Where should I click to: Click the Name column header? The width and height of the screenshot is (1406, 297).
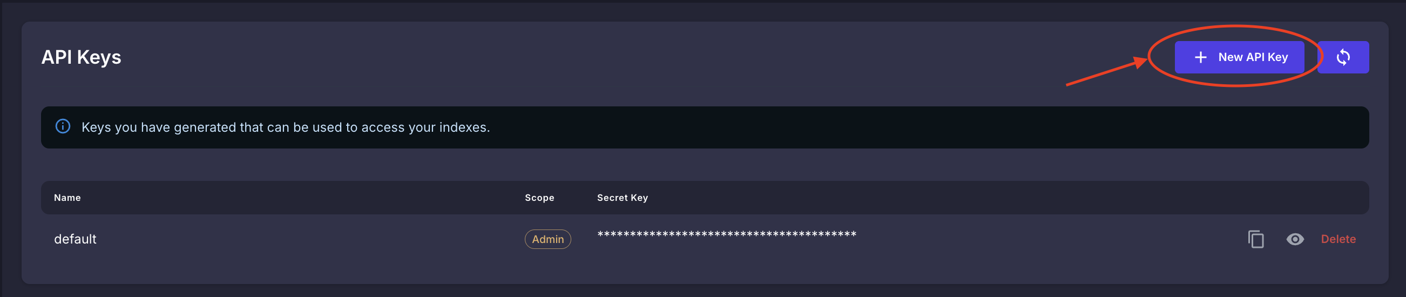(67, 198)
